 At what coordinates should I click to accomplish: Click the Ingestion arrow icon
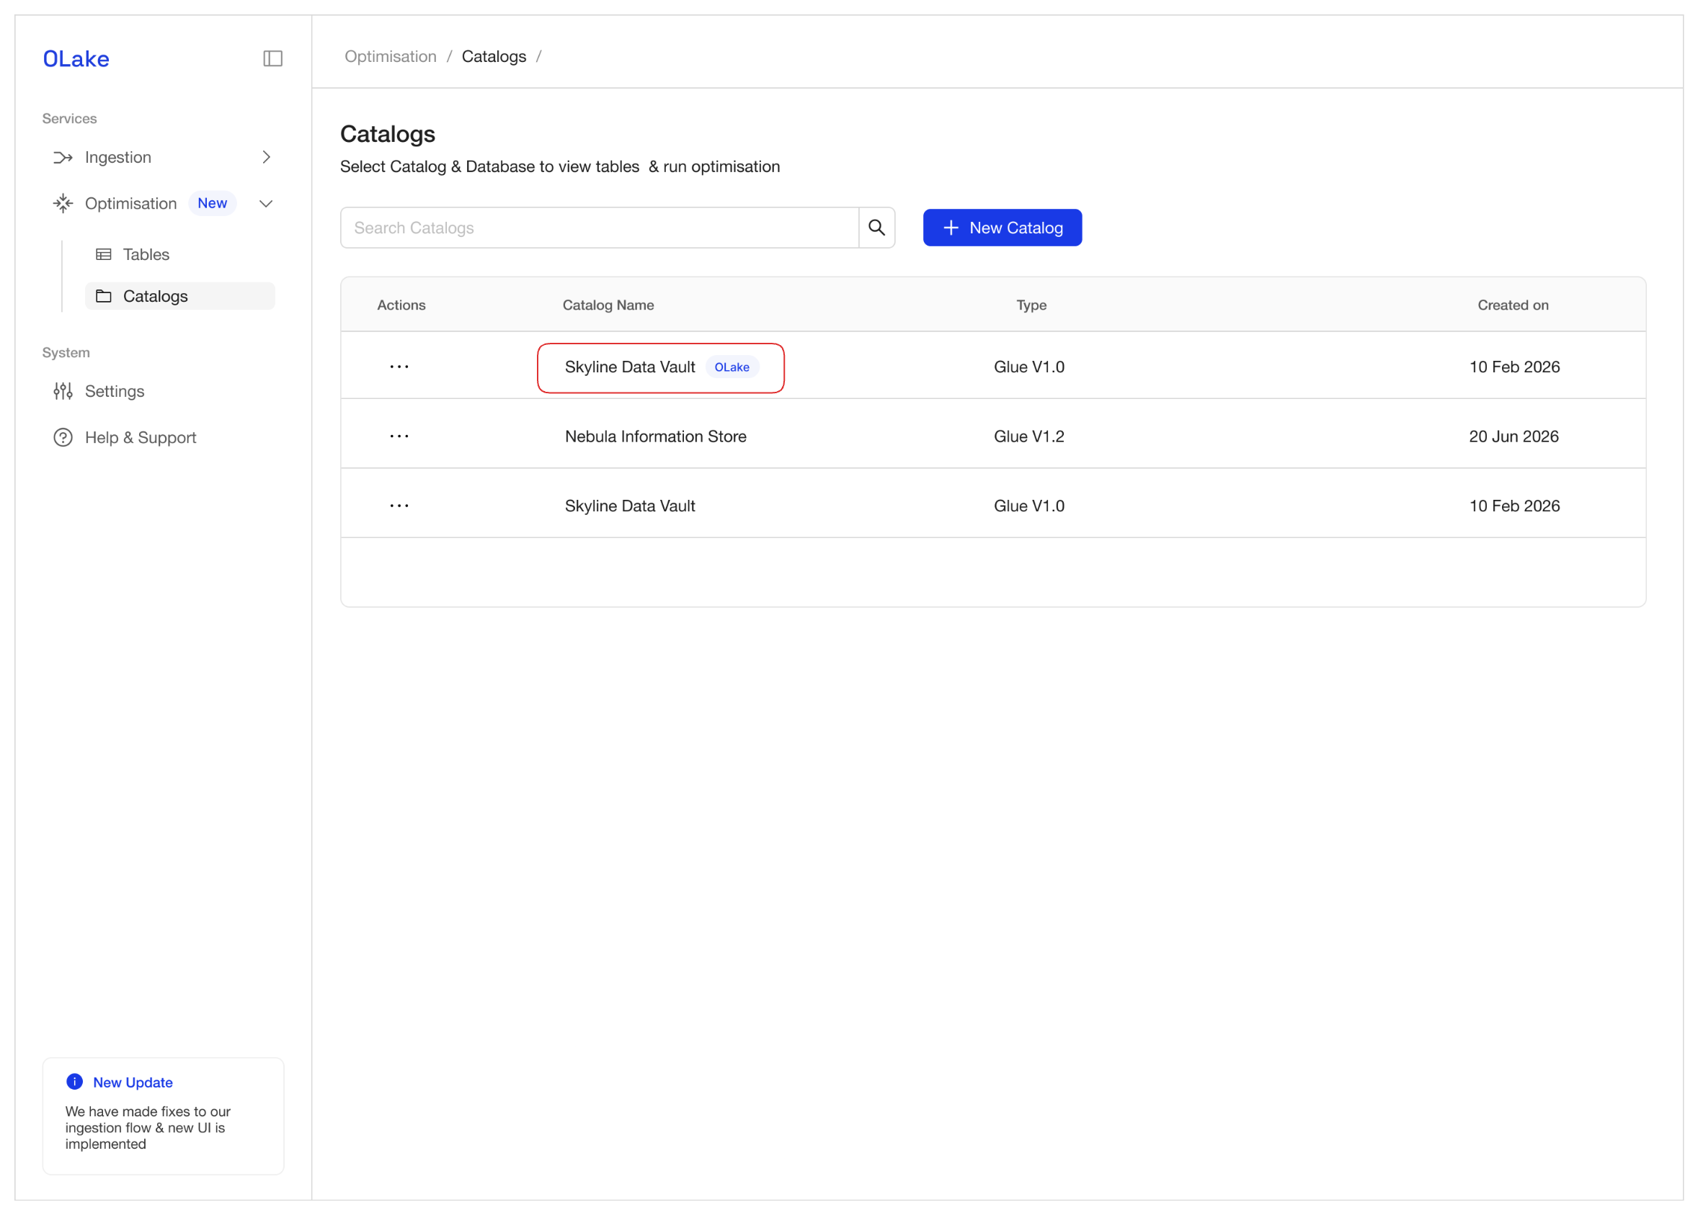point(63,157)
